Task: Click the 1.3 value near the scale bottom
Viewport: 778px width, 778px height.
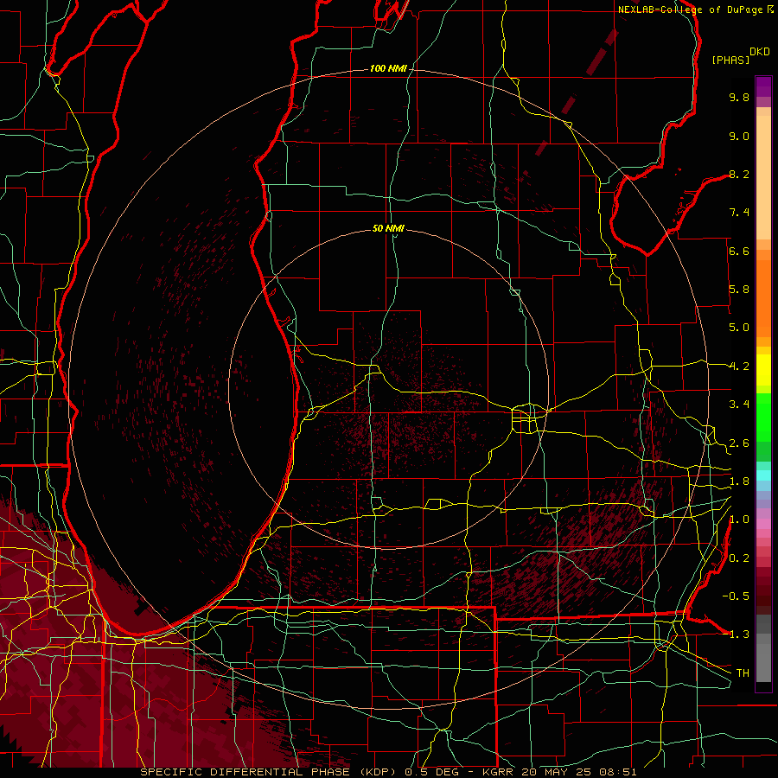Action: click(x=739, y=635)
